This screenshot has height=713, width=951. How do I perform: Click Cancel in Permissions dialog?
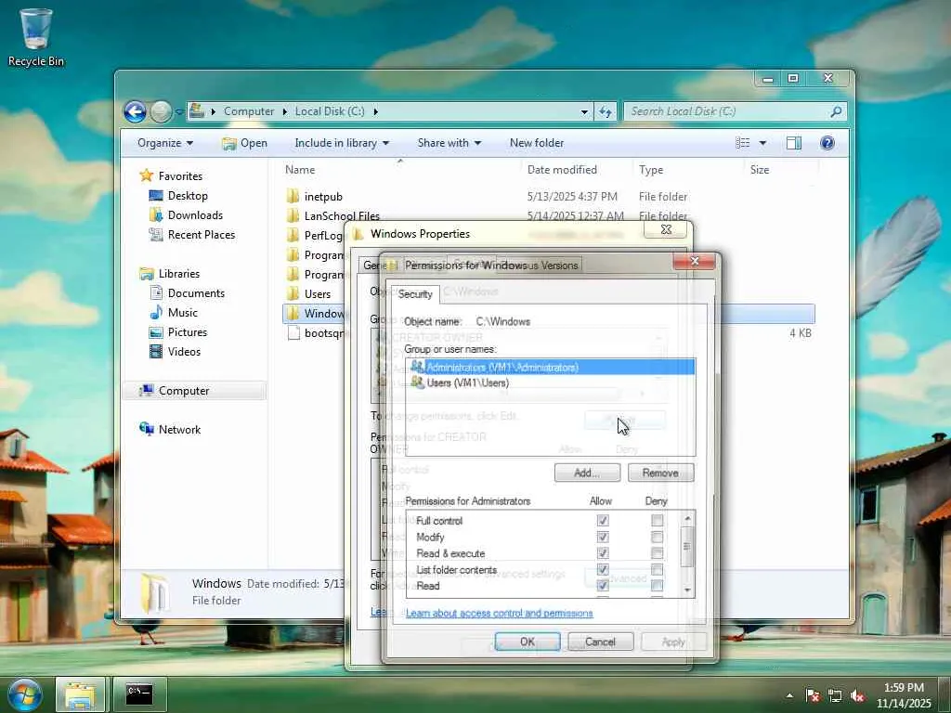[601, 642]
